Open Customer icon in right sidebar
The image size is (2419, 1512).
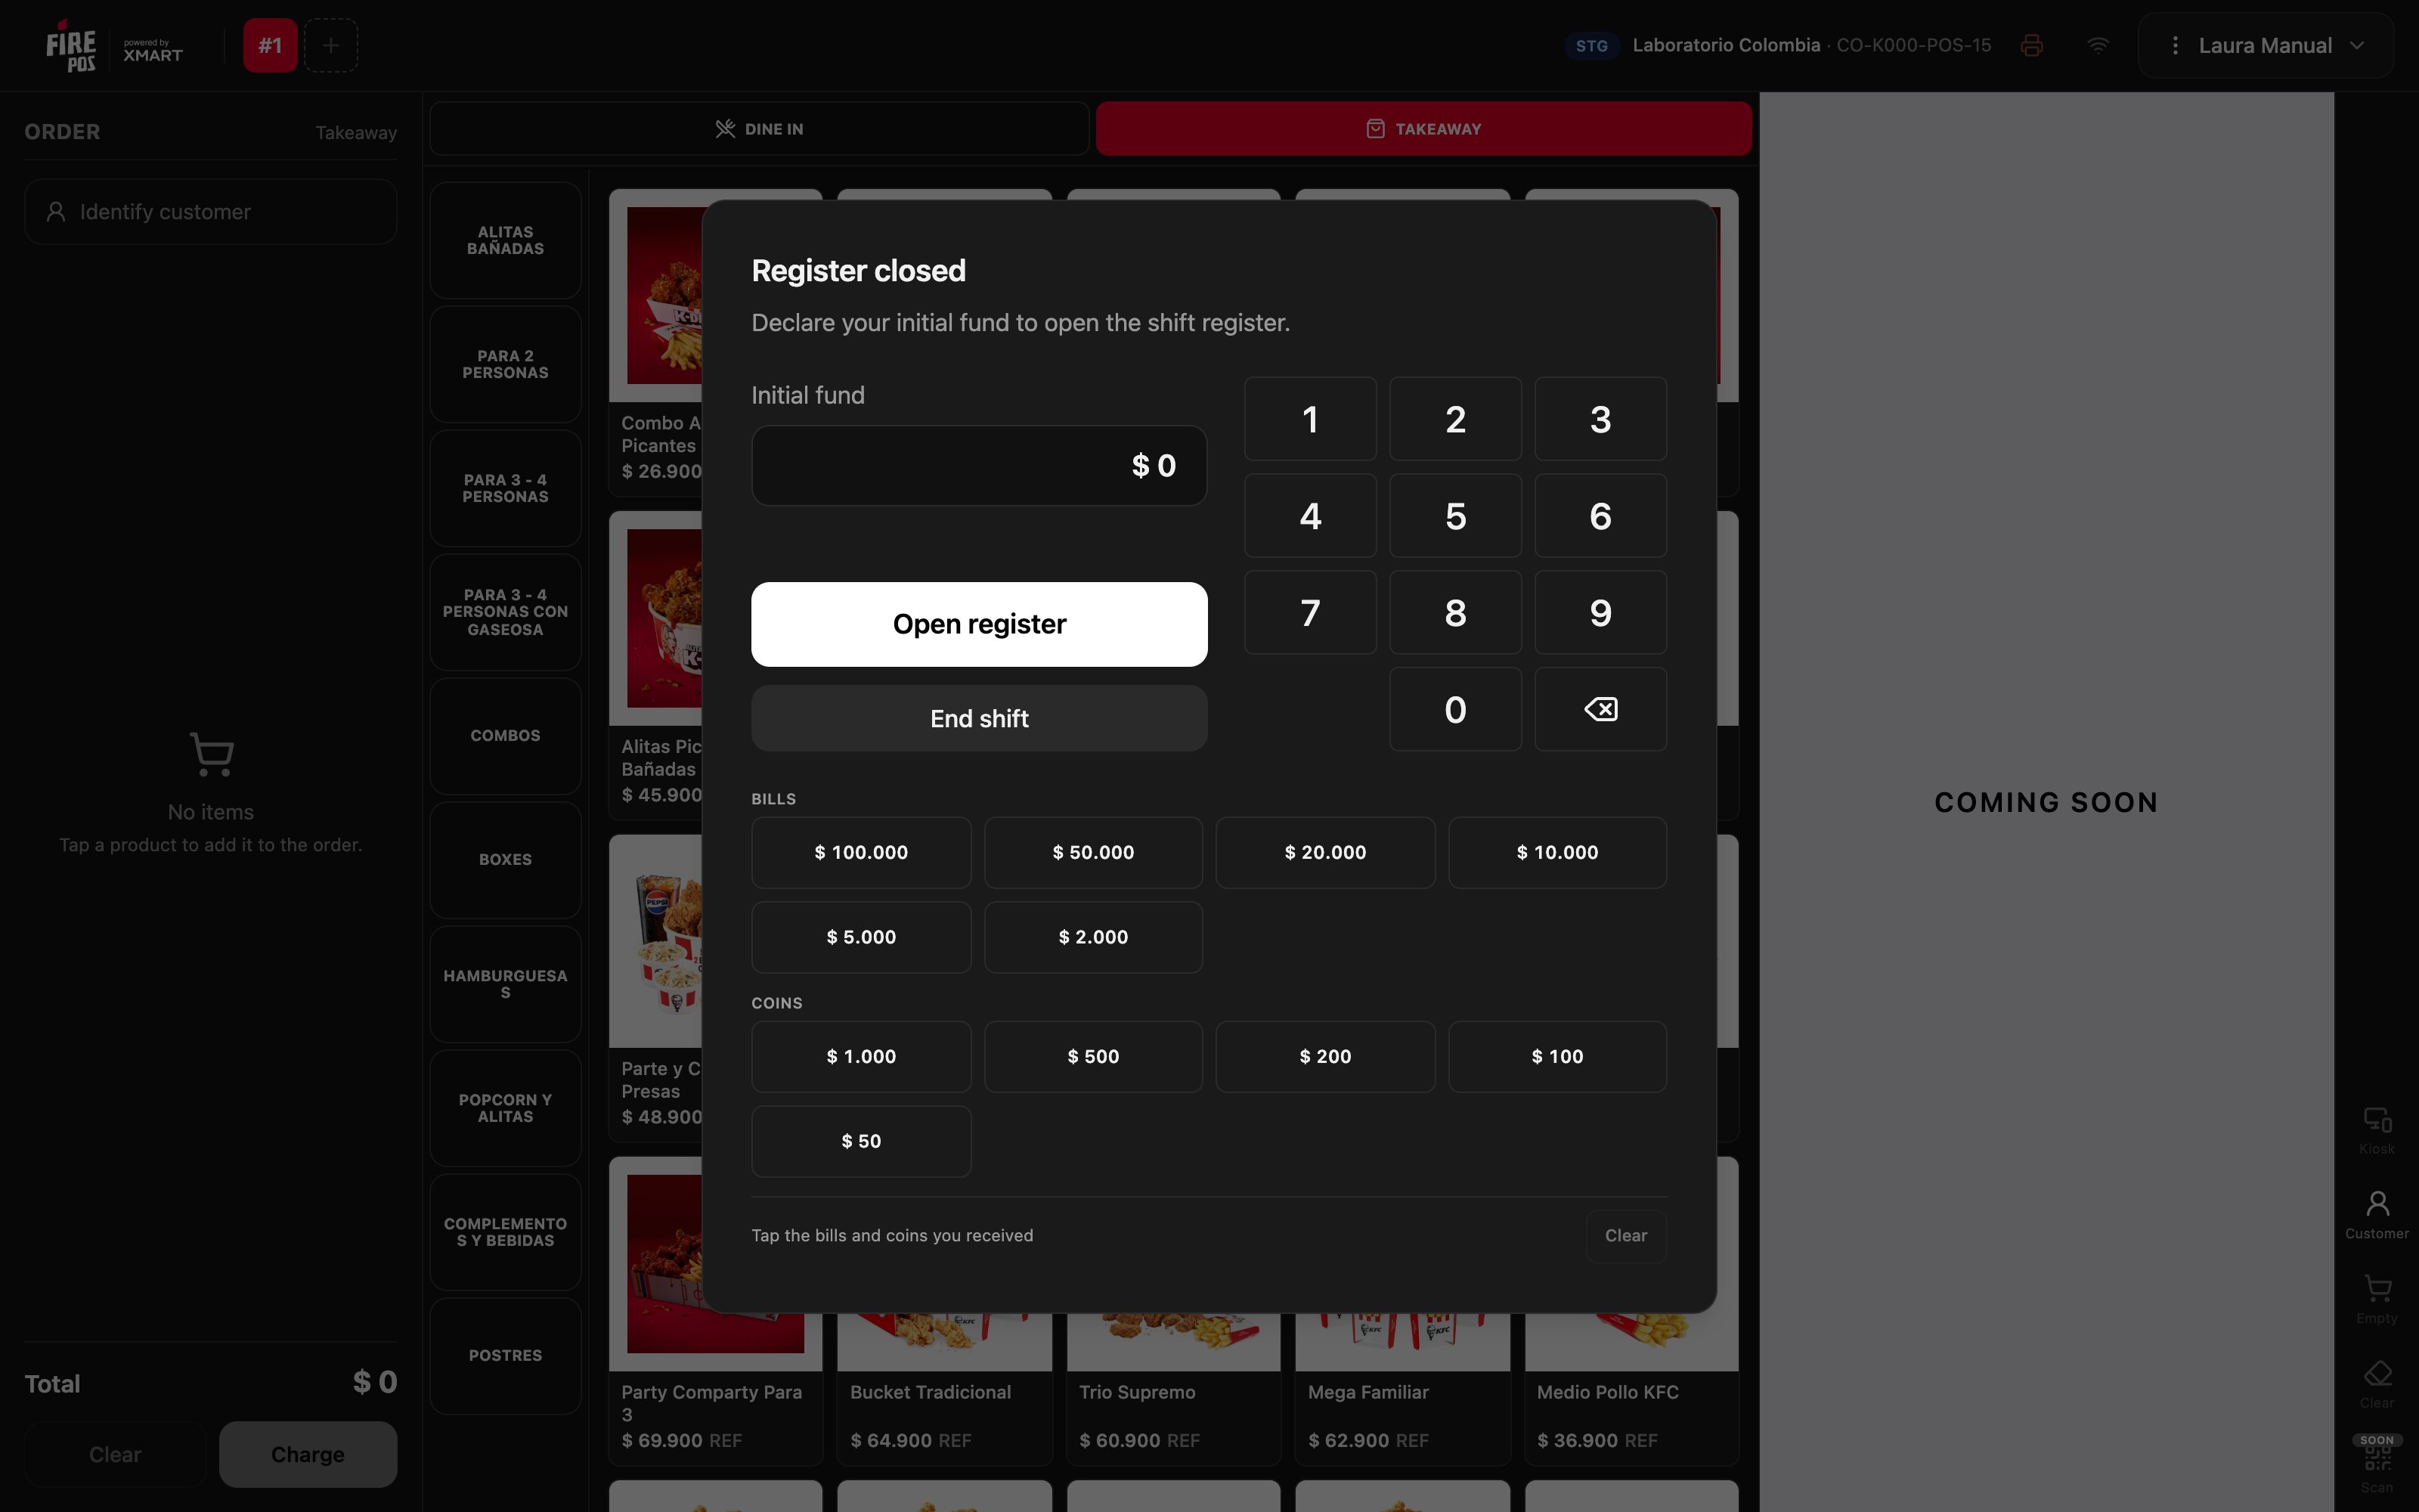[2377, 1215]
